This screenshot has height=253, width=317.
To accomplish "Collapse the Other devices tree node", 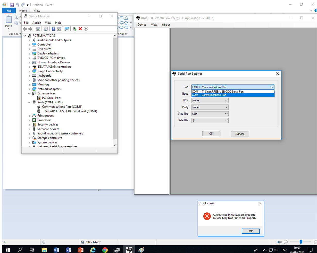I will [29, 93].
